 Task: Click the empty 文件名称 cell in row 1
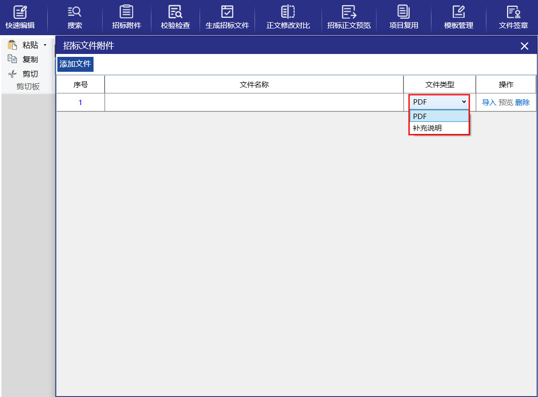[254, 102]
